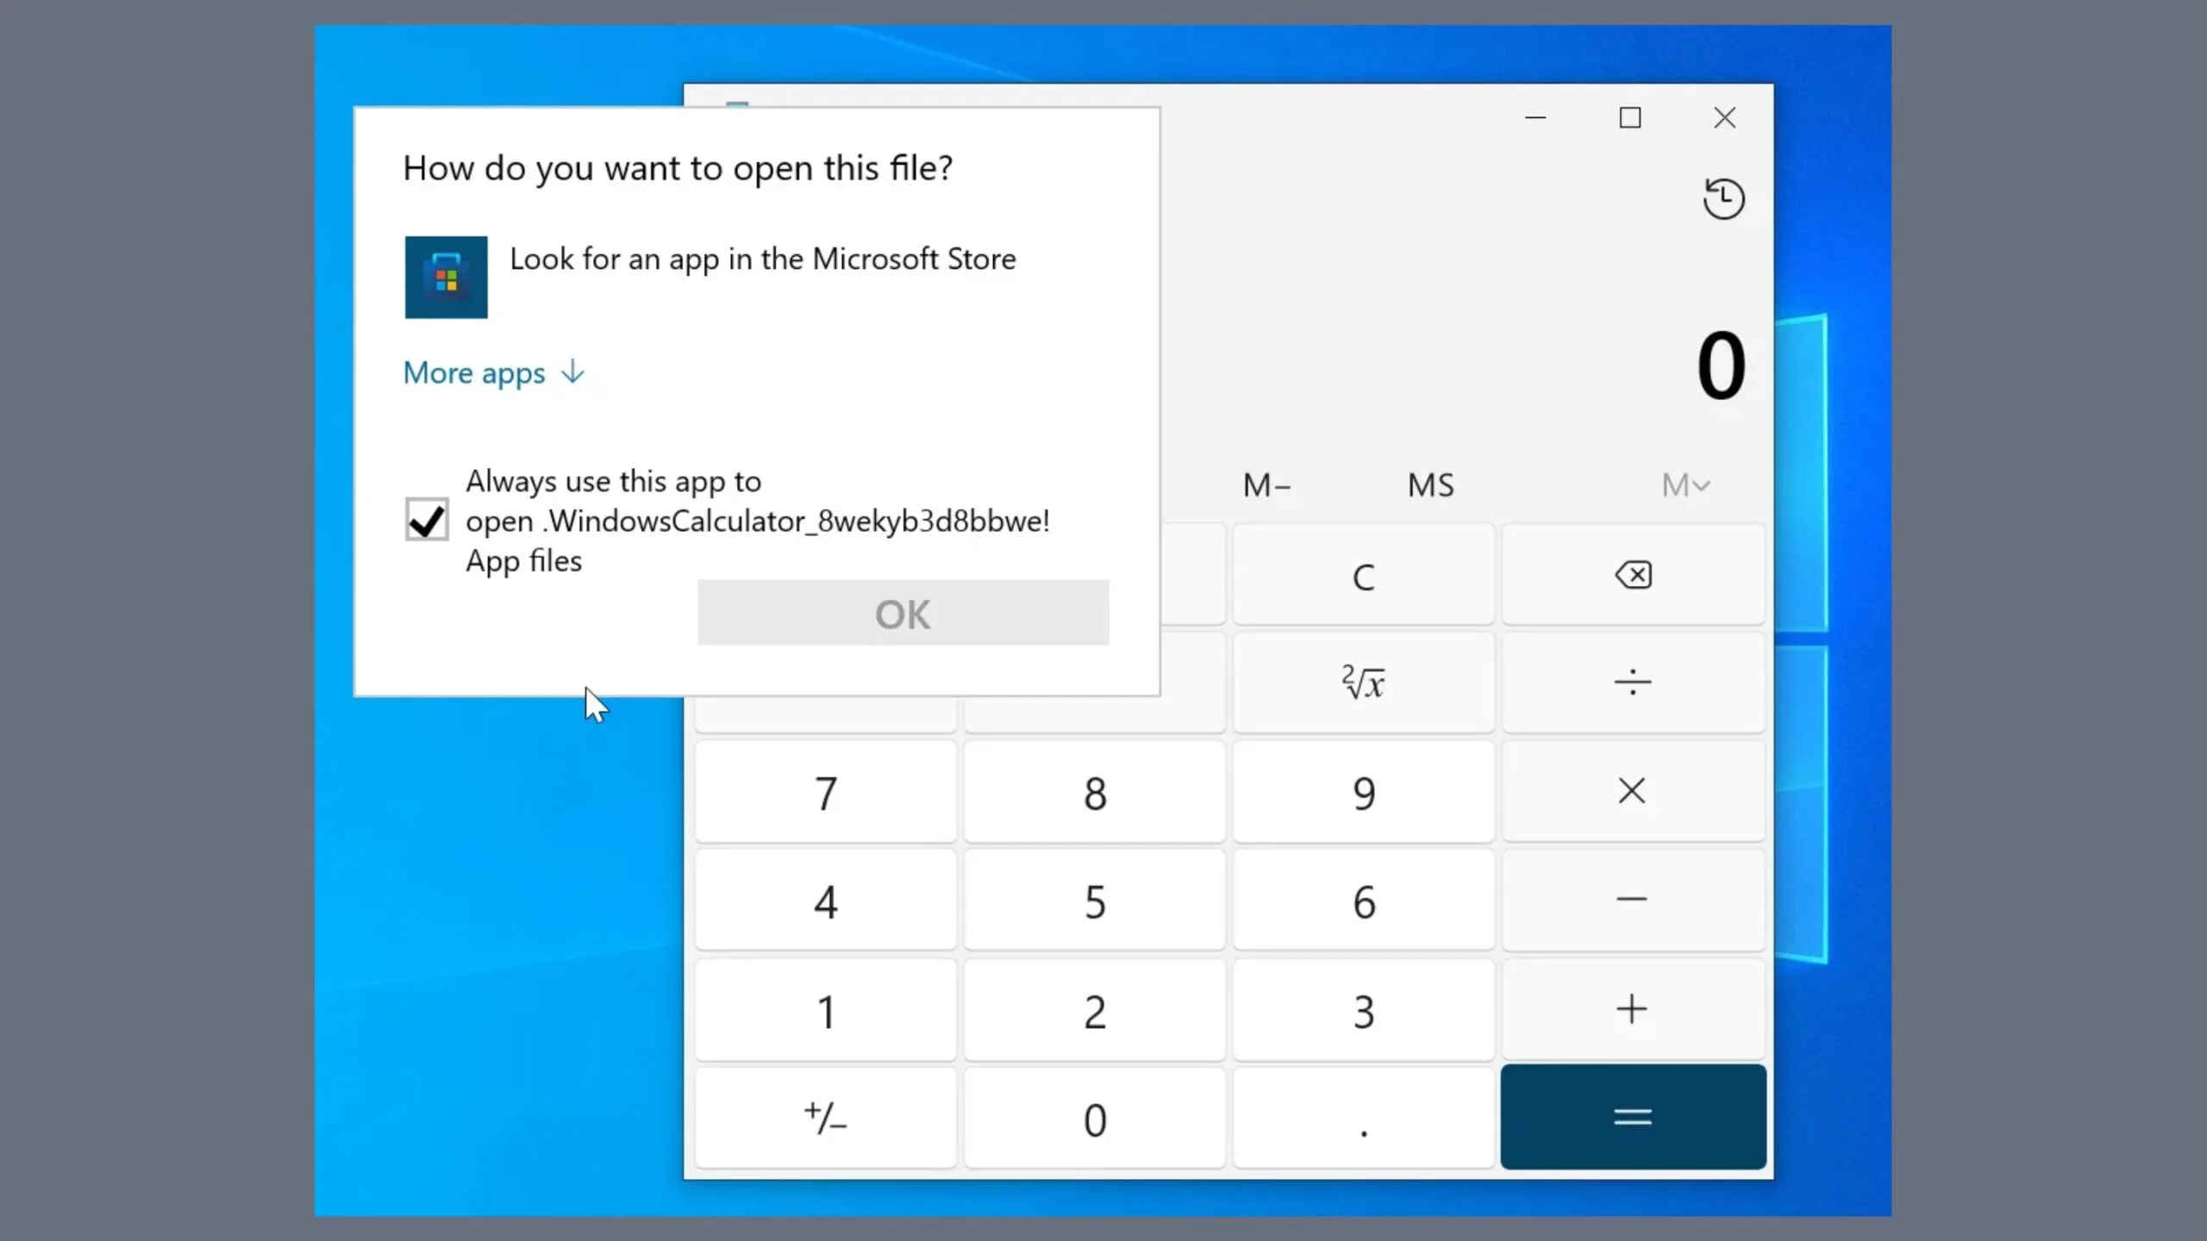Click the decimal point key
This screenshot has height=1241, width=2207.
pos(1363,1118)
